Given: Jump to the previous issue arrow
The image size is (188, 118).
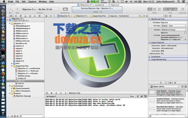Looking at the screenshot, I should click(139, 16).
